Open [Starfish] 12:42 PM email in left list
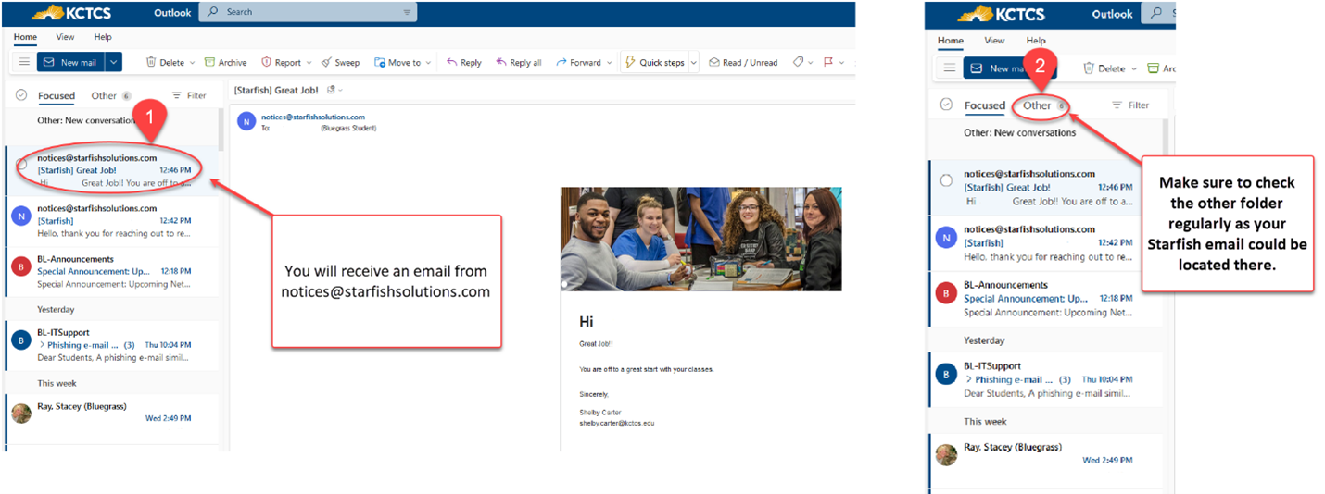The image size is (1325, 494). click(x=111, y=220)
